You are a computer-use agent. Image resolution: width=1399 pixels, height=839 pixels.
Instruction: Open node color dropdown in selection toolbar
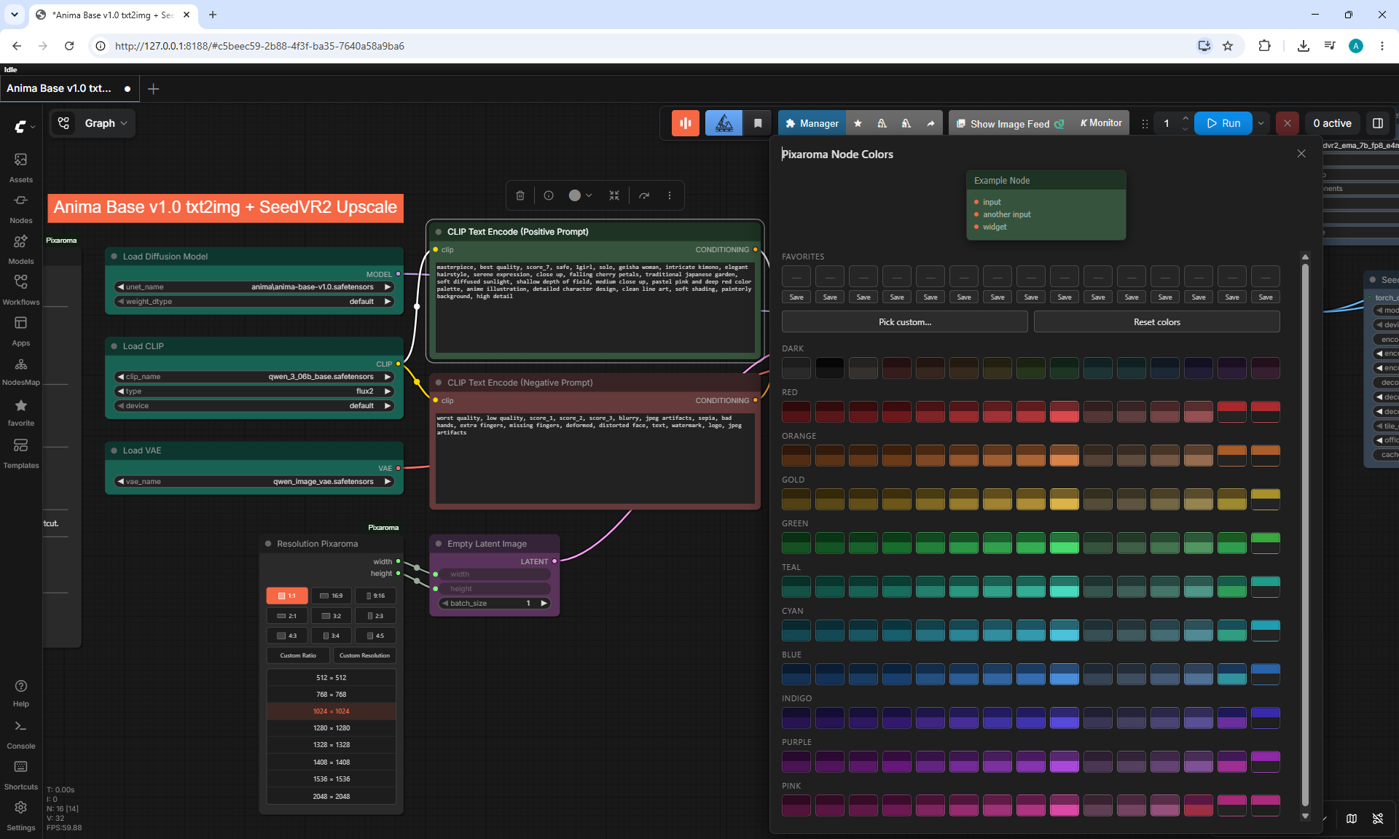580,195
